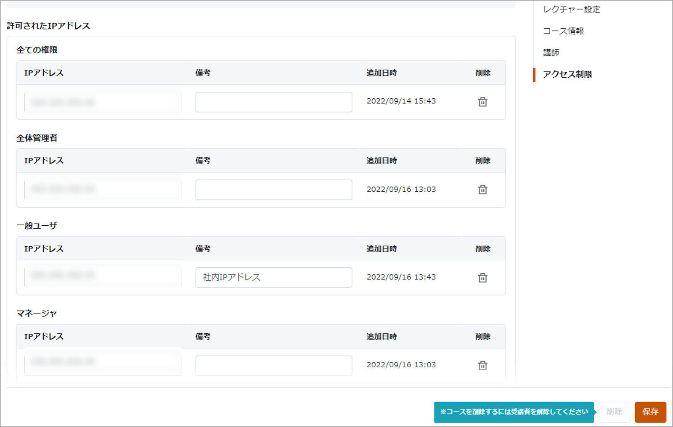This screenshot has width=673, height=427.
Task: Click the 備考 input in マネージャ section
Action: coord(274,366)
